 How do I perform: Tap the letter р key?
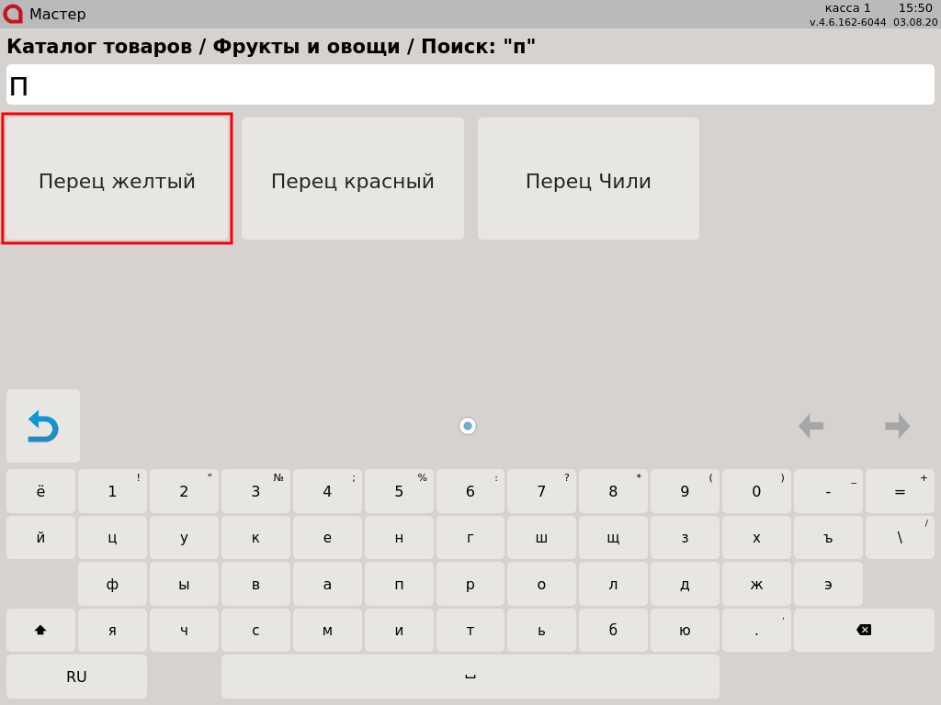(x=470, y=585)
